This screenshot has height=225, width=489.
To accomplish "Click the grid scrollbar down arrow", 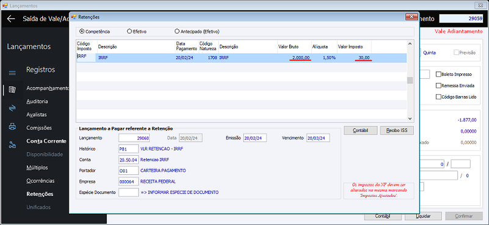I will (x=410, y=119).
